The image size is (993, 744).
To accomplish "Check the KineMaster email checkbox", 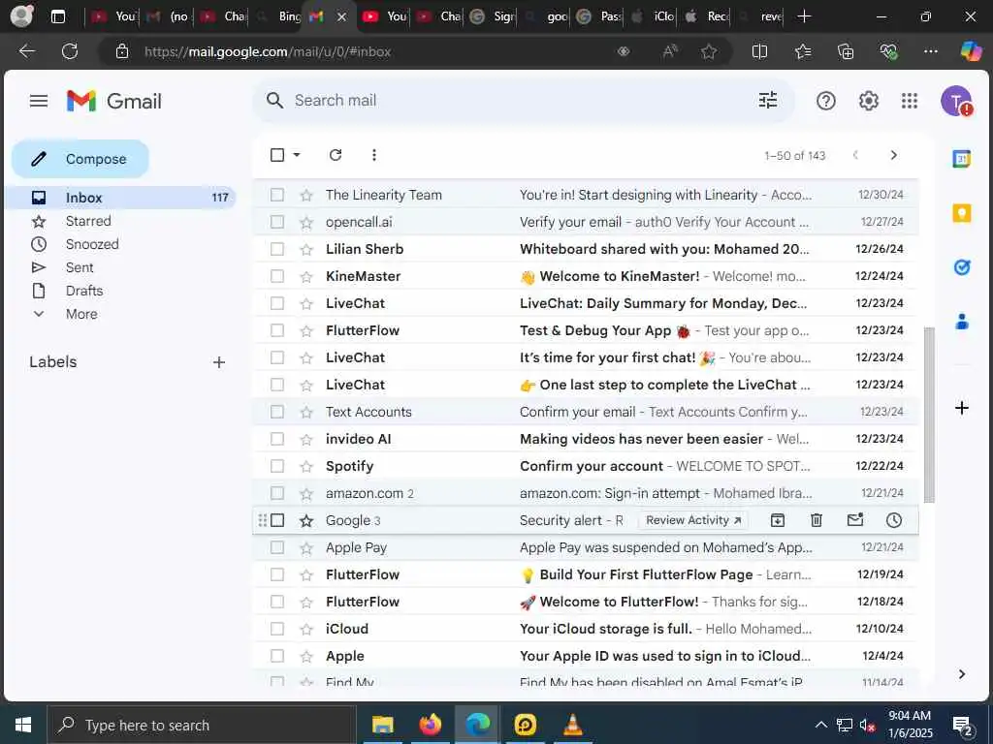I will click(x=277, y=276).
